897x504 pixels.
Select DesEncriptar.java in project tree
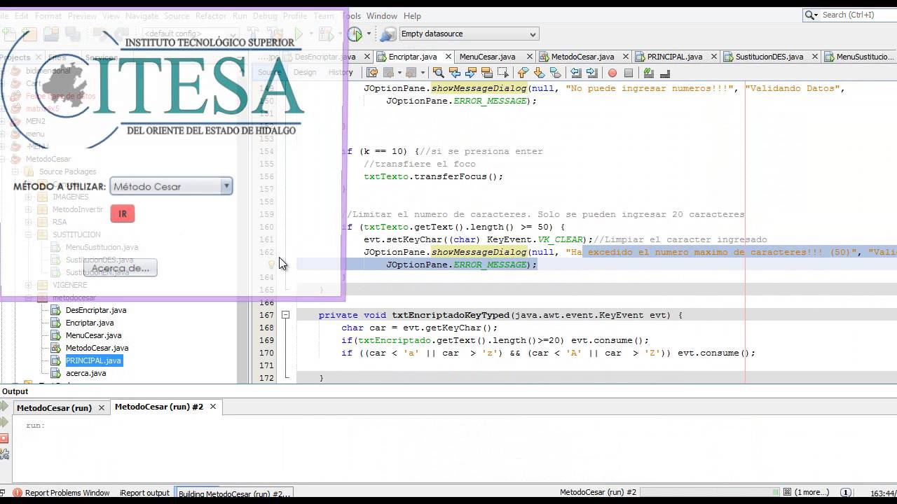[96, 310]
